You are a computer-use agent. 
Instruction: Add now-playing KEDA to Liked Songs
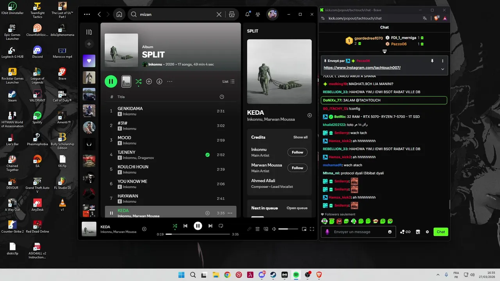(x=144, y=229)
